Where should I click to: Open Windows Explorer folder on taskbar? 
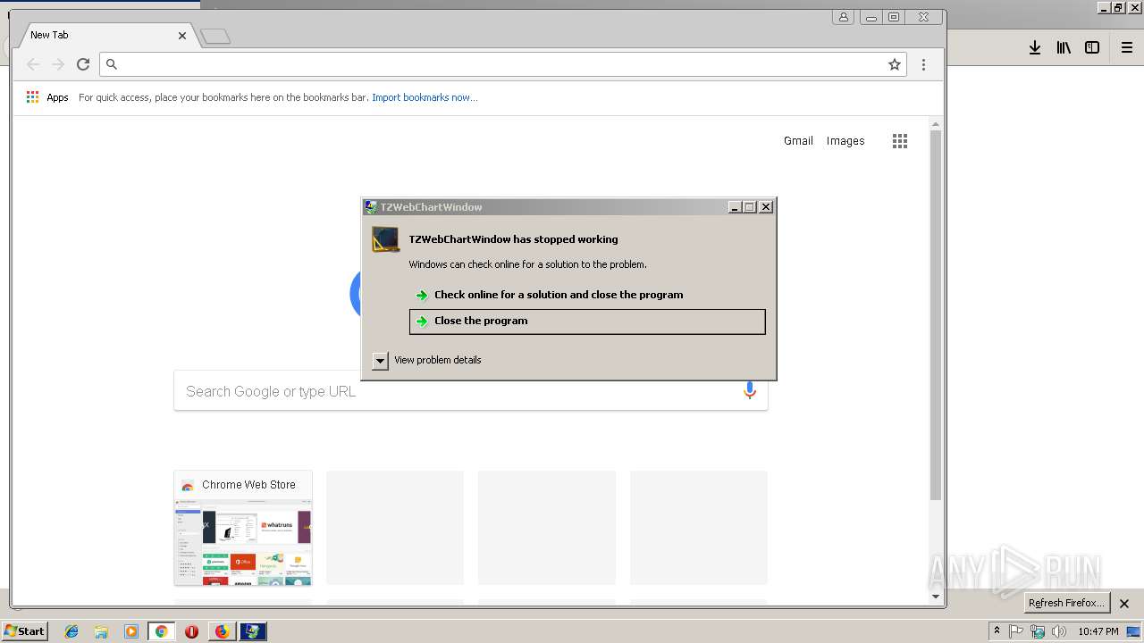[101, 631]
